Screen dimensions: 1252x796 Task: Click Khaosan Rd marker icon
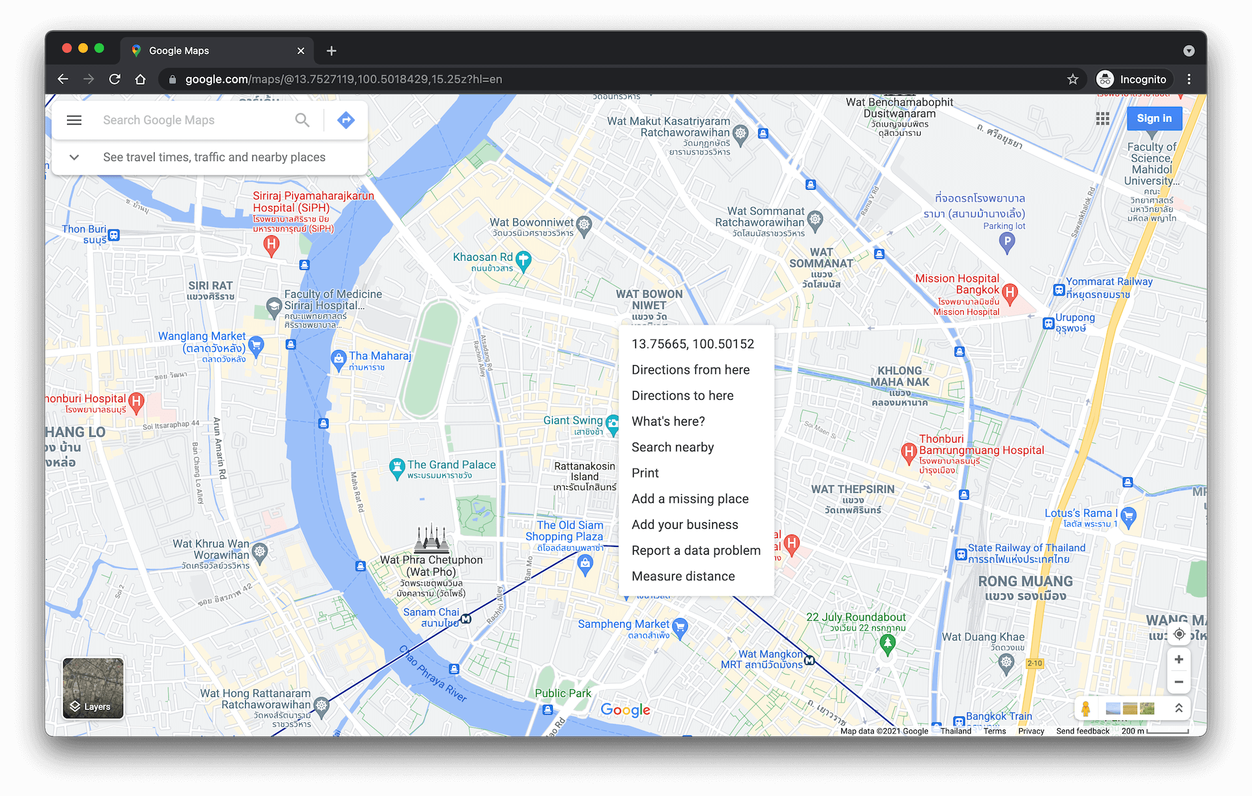(x=524, y=261)
